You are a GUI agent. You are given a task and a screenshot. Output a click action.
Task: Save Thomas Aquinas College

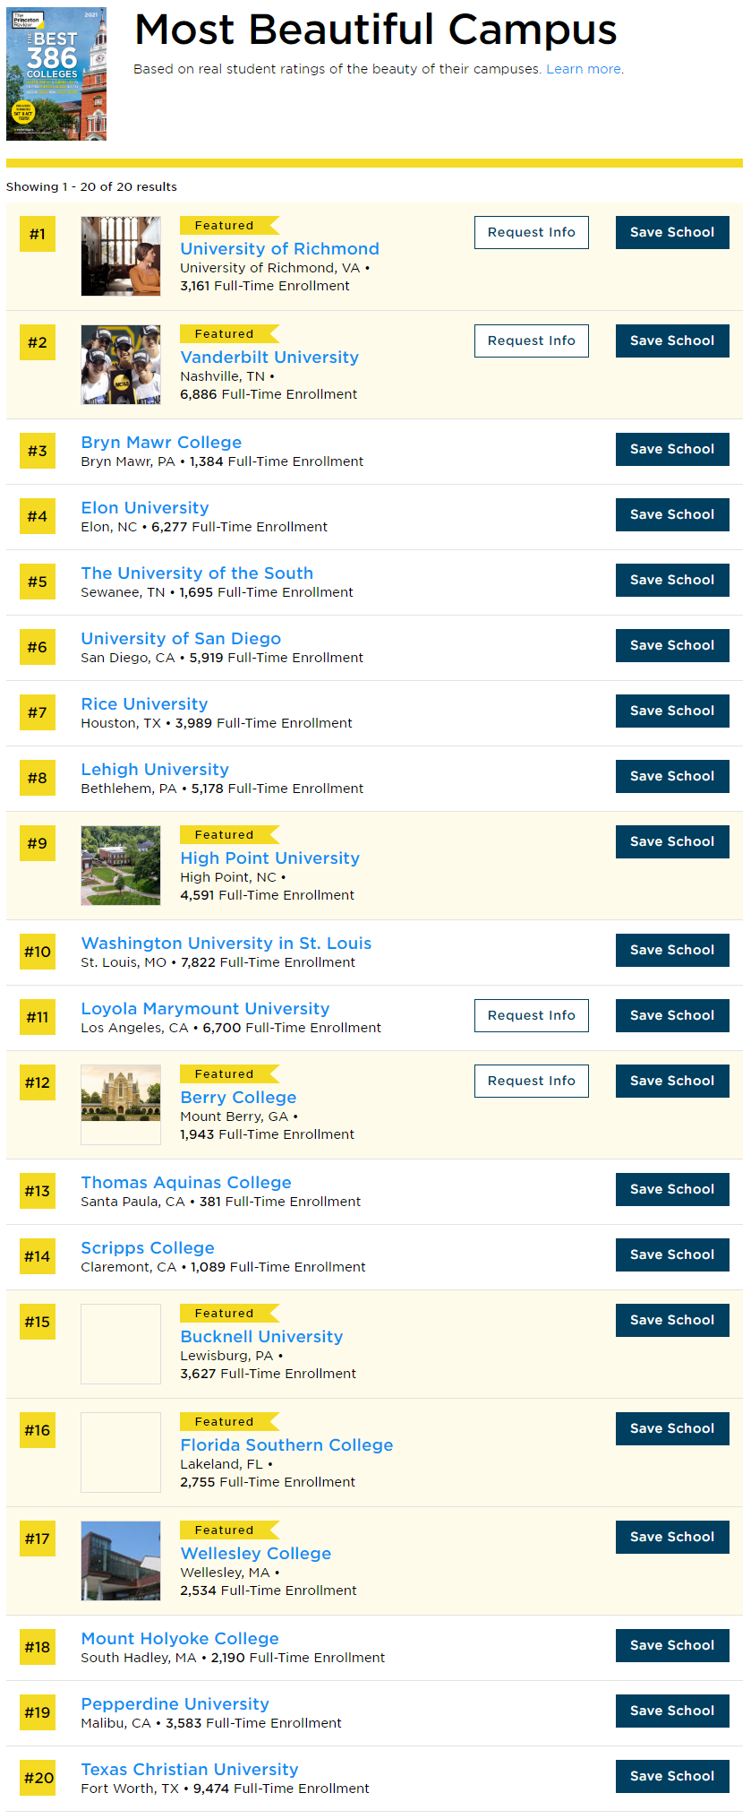tap(672, 1189)
